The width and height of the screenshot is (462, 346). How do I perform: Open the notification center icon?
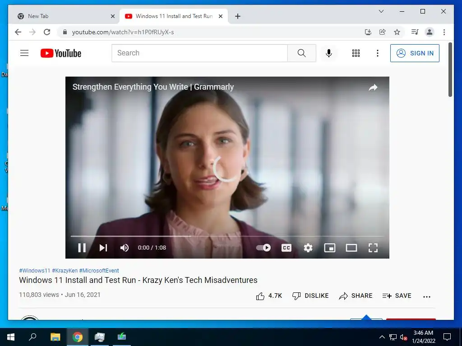(447, 337)
